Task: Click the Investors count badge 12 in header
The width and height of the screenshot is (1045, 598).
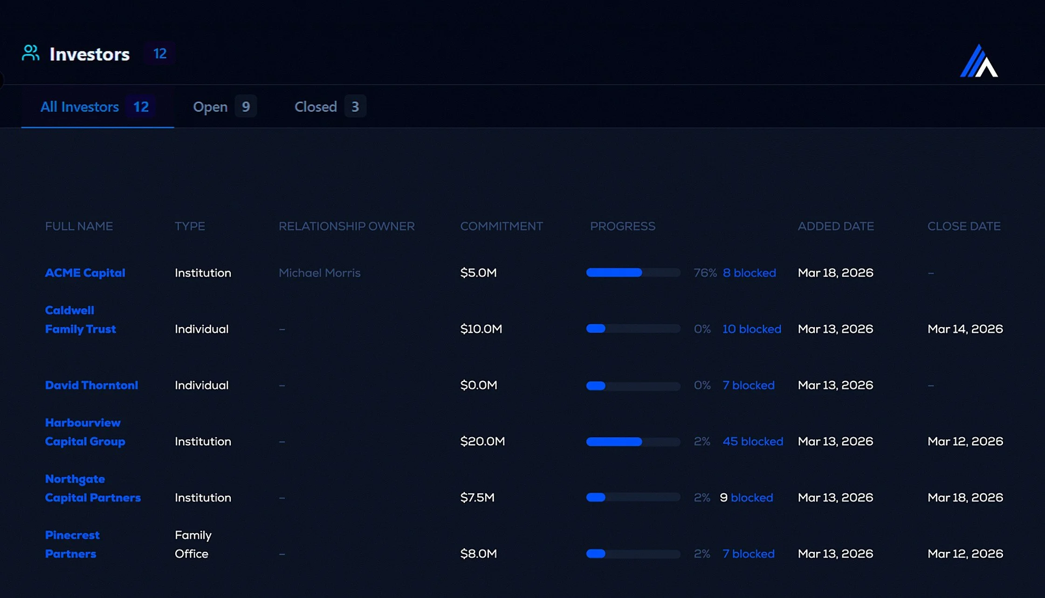Action: [160, 54]
